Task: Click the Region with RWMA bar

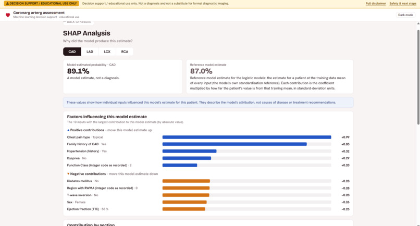Action: (x=186, y=188)
